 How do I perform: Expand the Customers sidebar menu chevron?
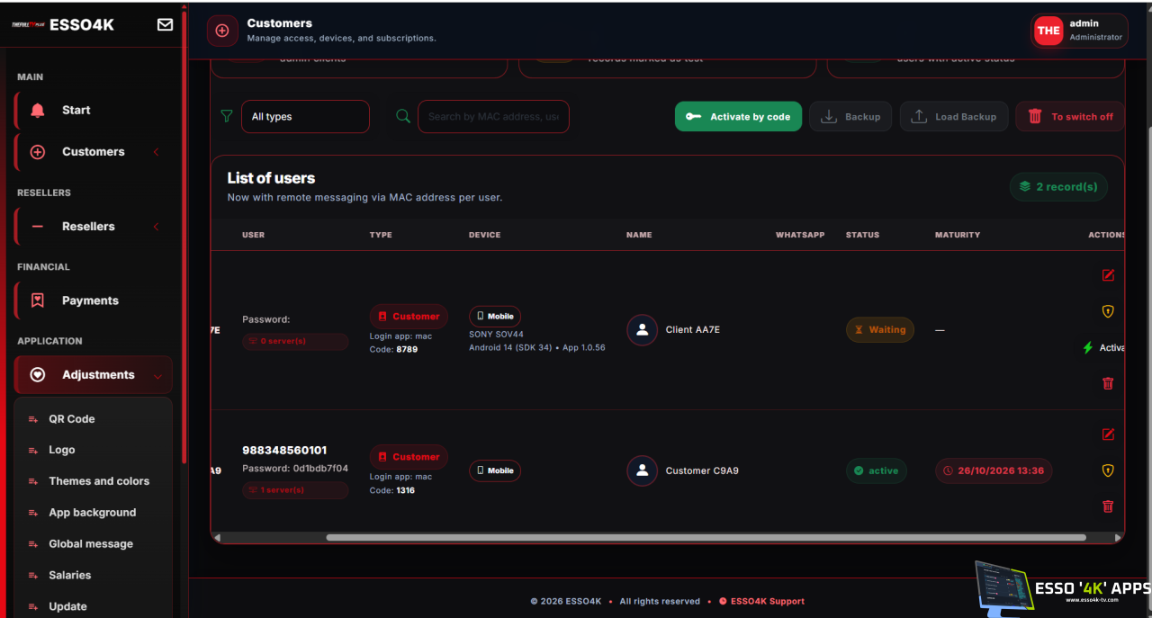click(156, 152)
